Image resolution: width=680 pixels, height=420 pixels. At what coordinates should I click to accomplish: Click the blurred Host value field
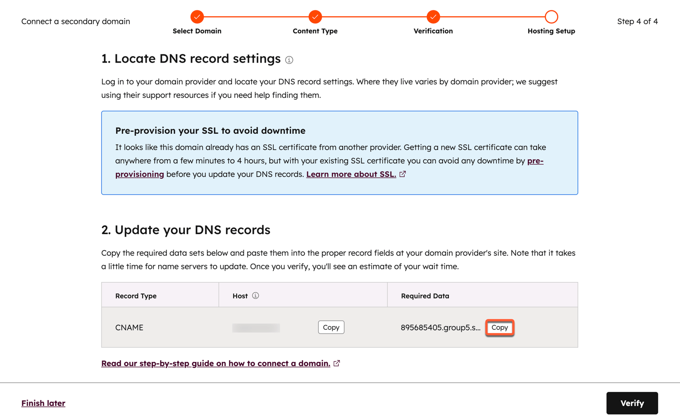click(256, 327)
